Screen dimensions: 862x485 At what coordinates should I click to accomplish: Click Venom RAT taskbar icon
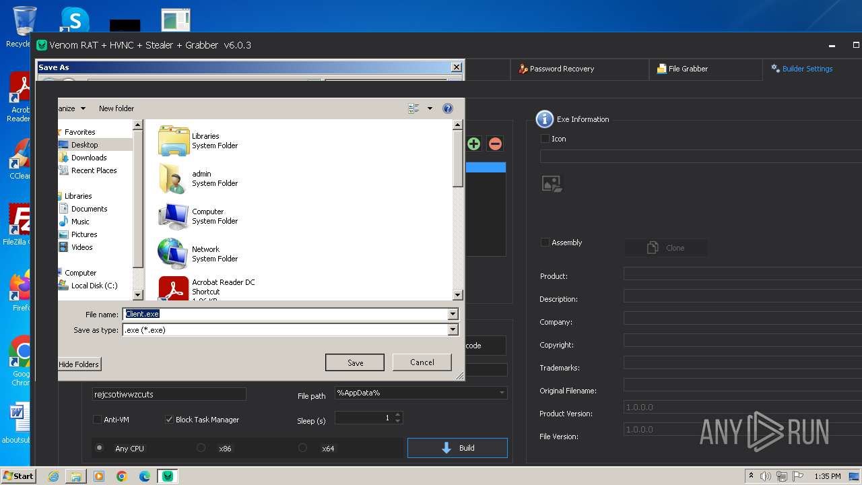(167, 476)
